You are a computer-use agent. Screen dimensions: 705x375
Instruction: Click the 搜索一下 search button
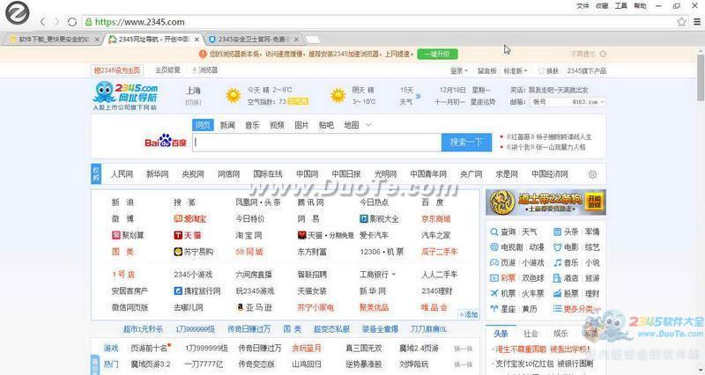(466, 142)
